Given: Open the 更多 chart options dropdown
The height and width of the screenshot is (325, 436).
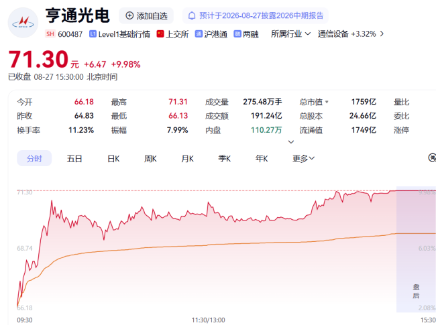Looking at the screenshot, I should point(303,159).
